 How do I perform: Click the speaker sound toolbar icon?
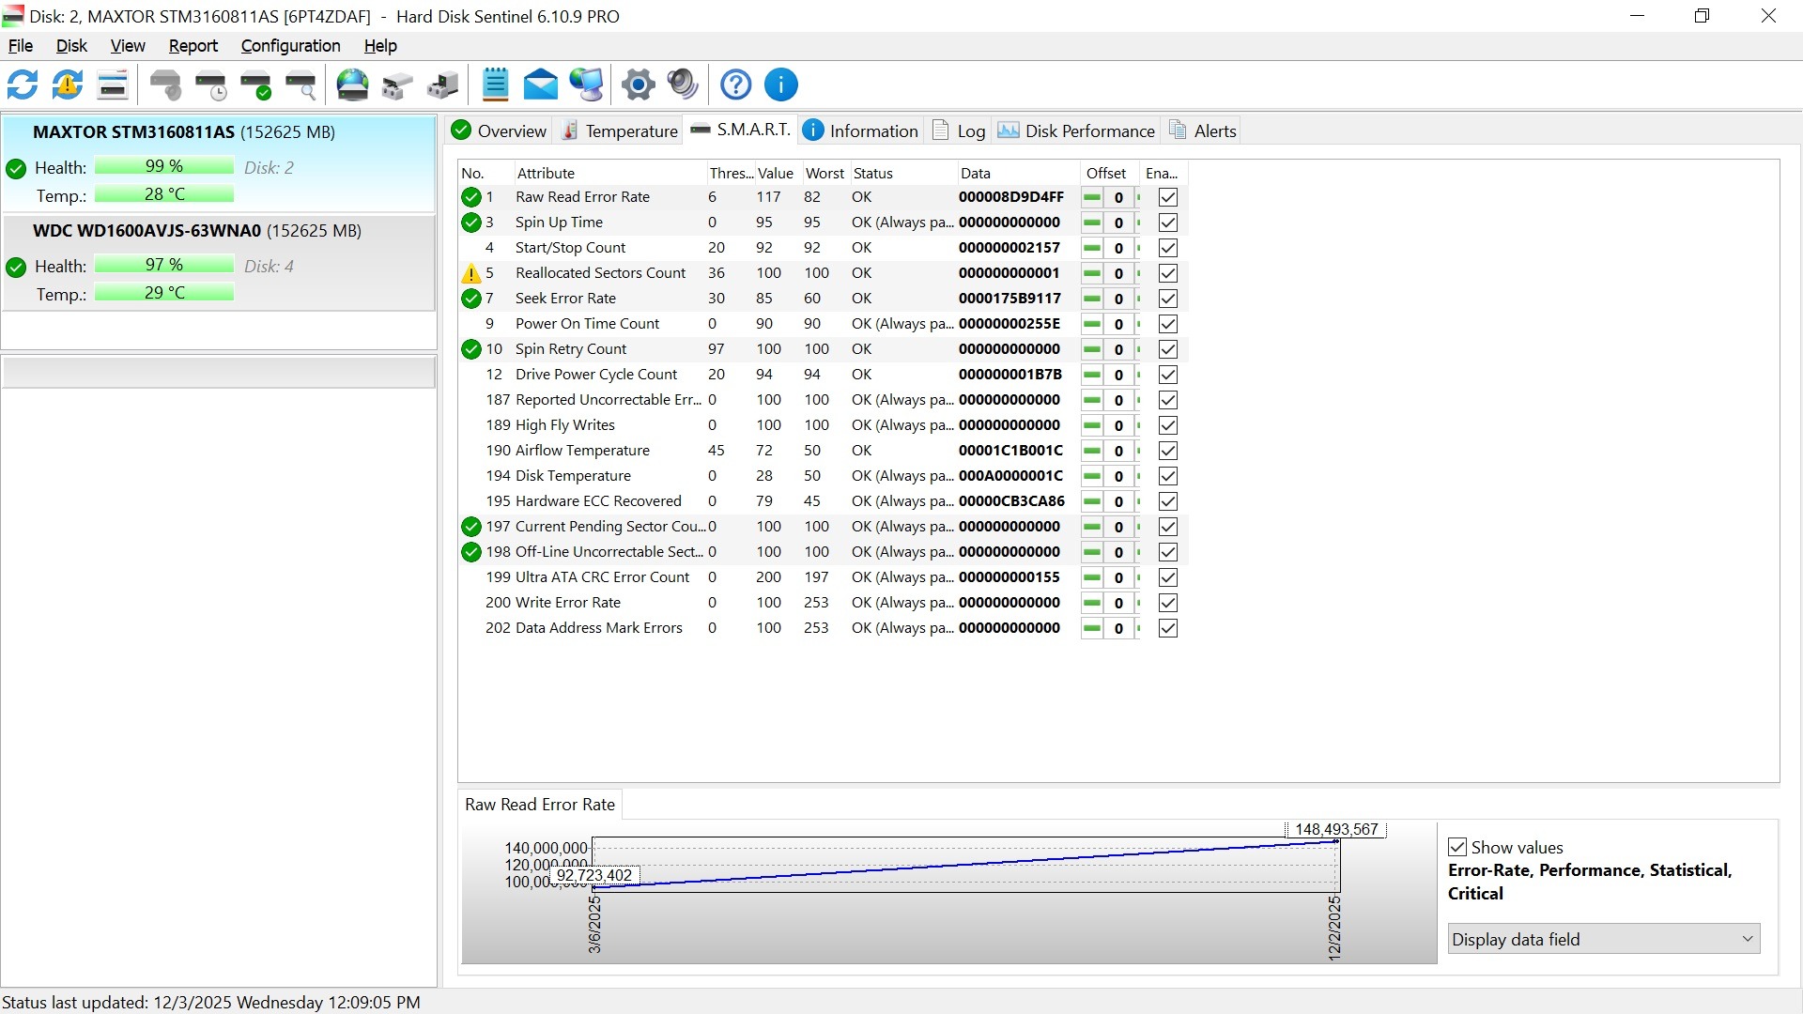[683, 84]
